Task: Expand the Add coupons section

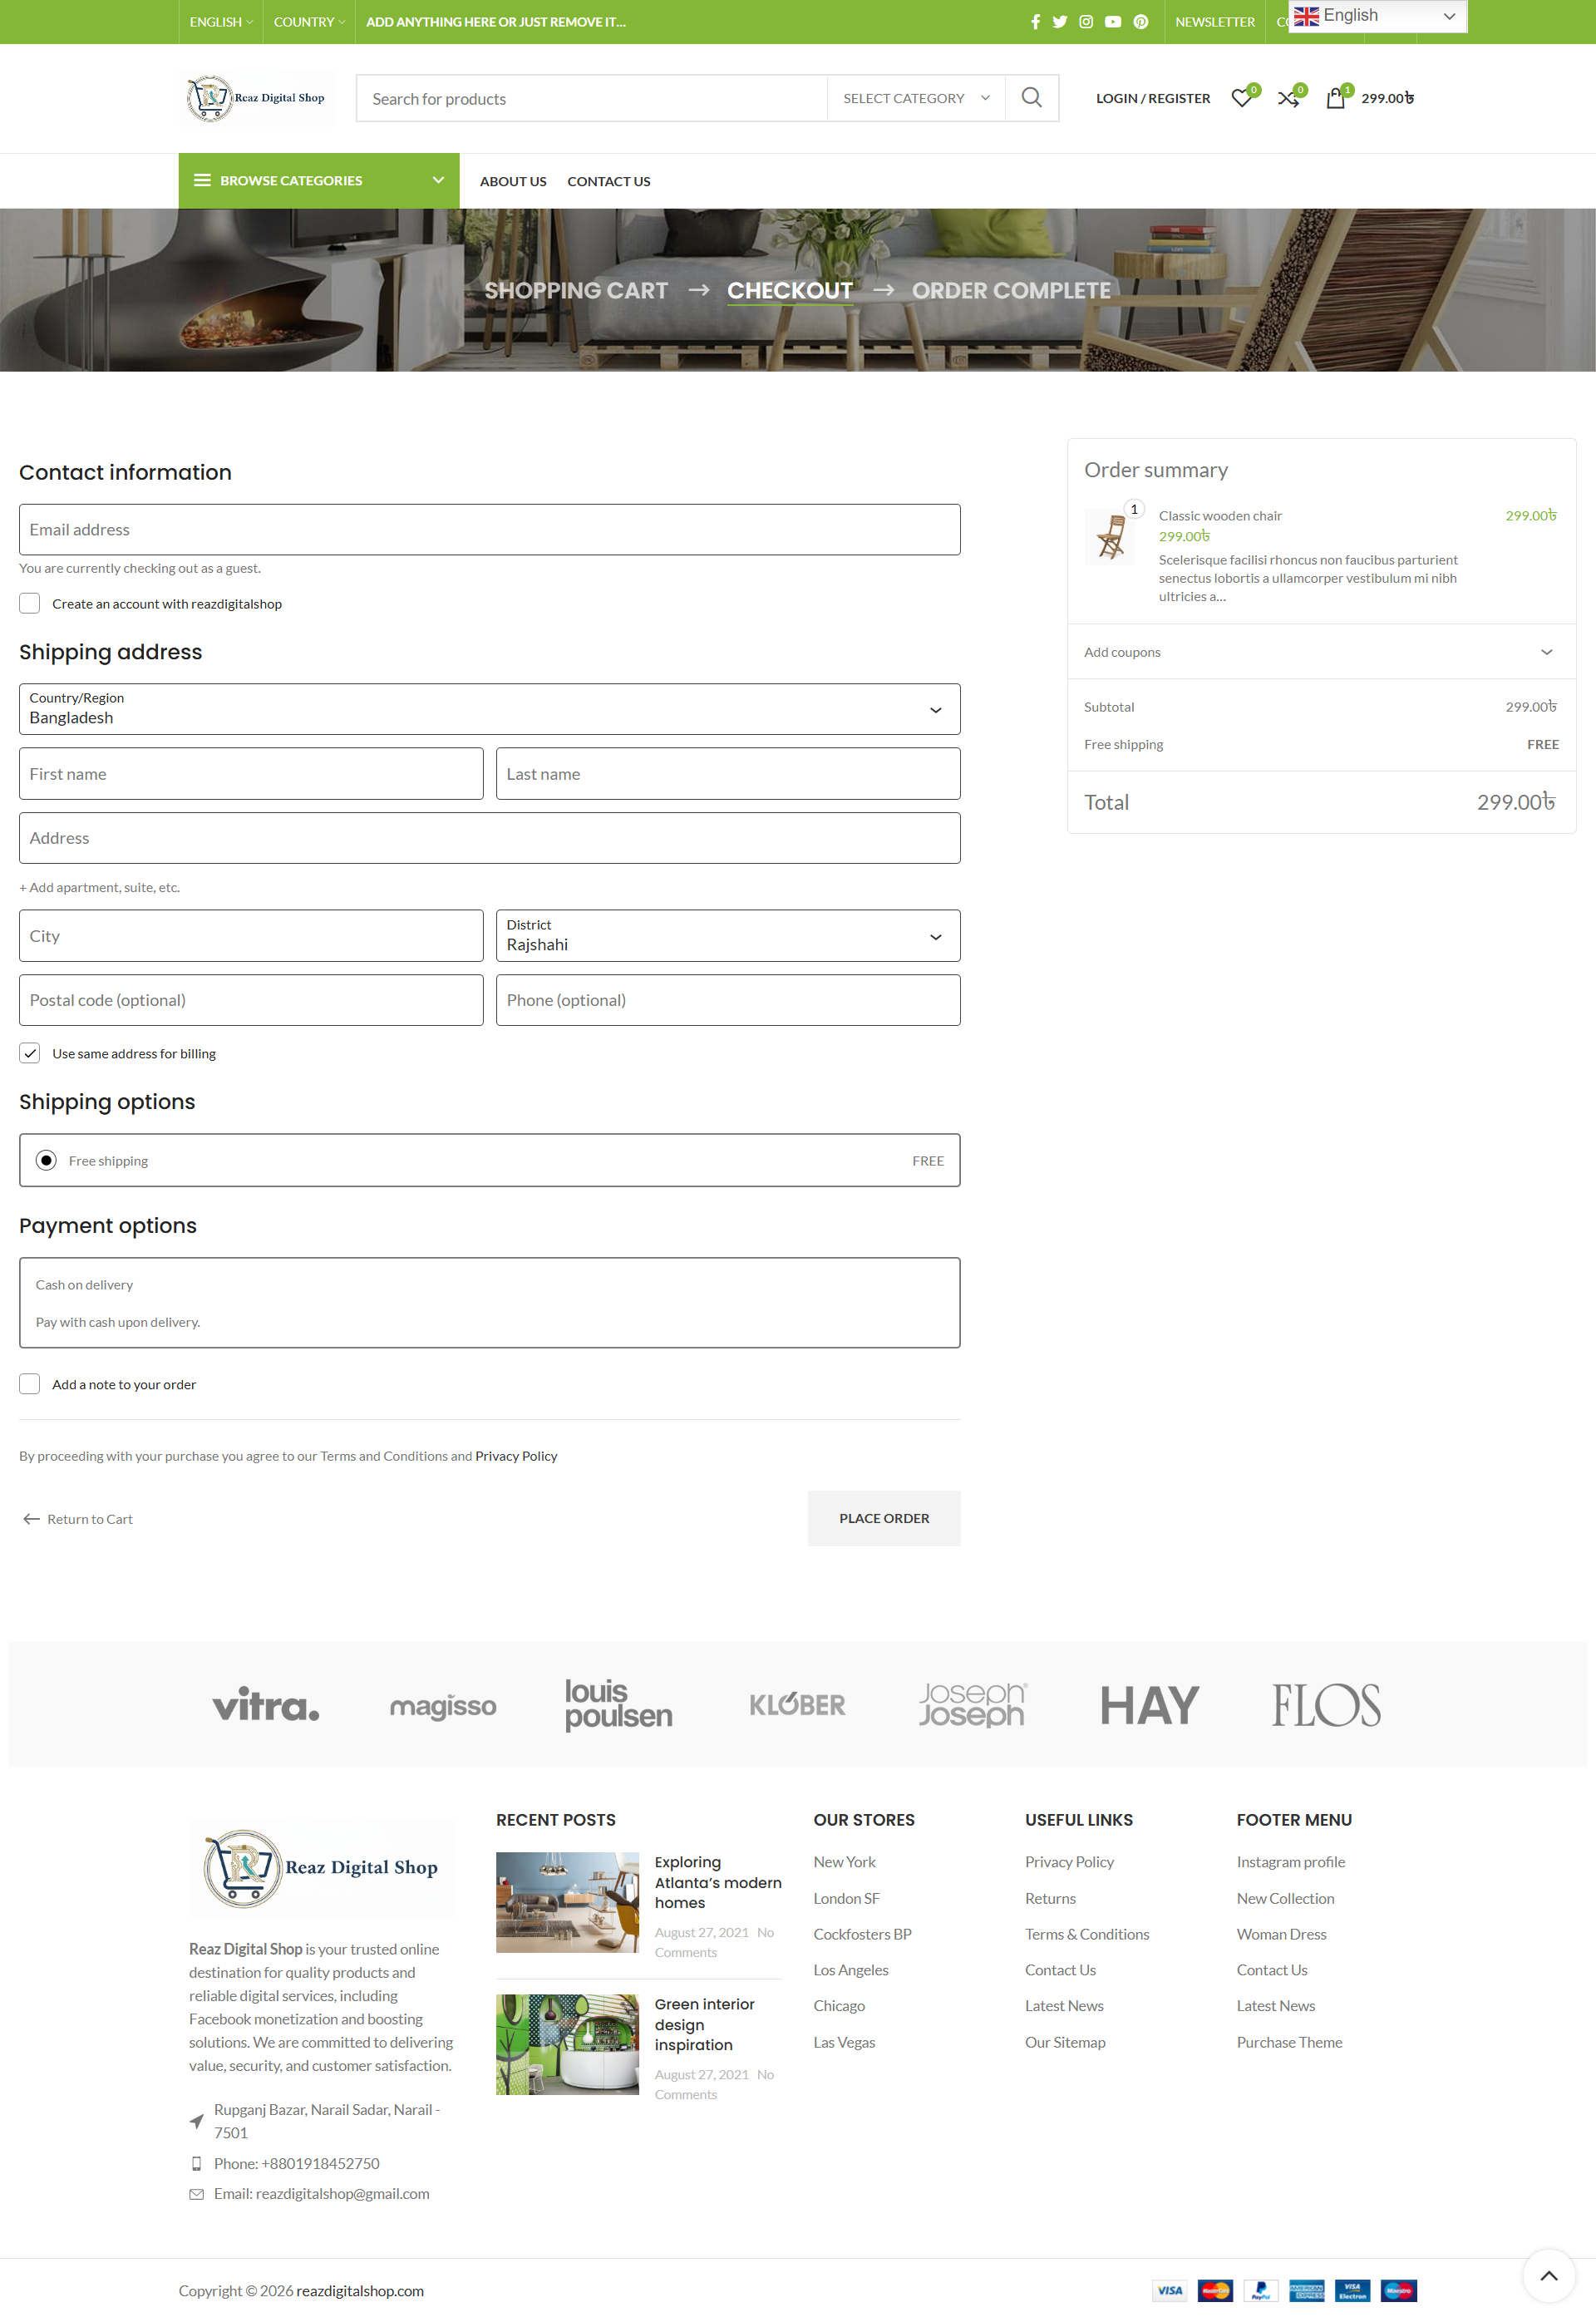Action: [x=1320, y=652]
